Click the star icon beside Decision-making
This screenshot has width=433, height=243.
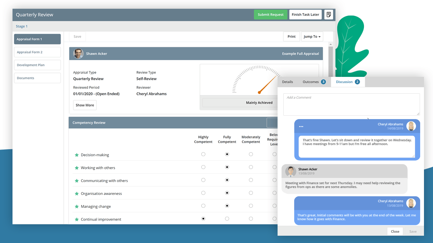click(77, 155)
